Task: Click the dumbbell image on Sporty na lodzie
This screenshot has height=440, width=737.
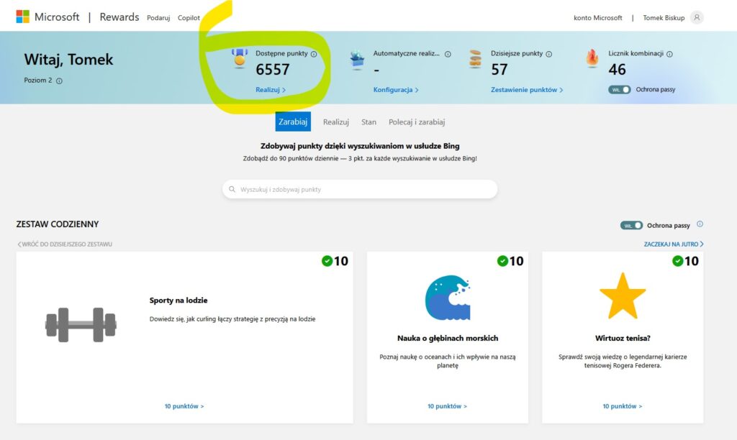Action: (81, 324)
